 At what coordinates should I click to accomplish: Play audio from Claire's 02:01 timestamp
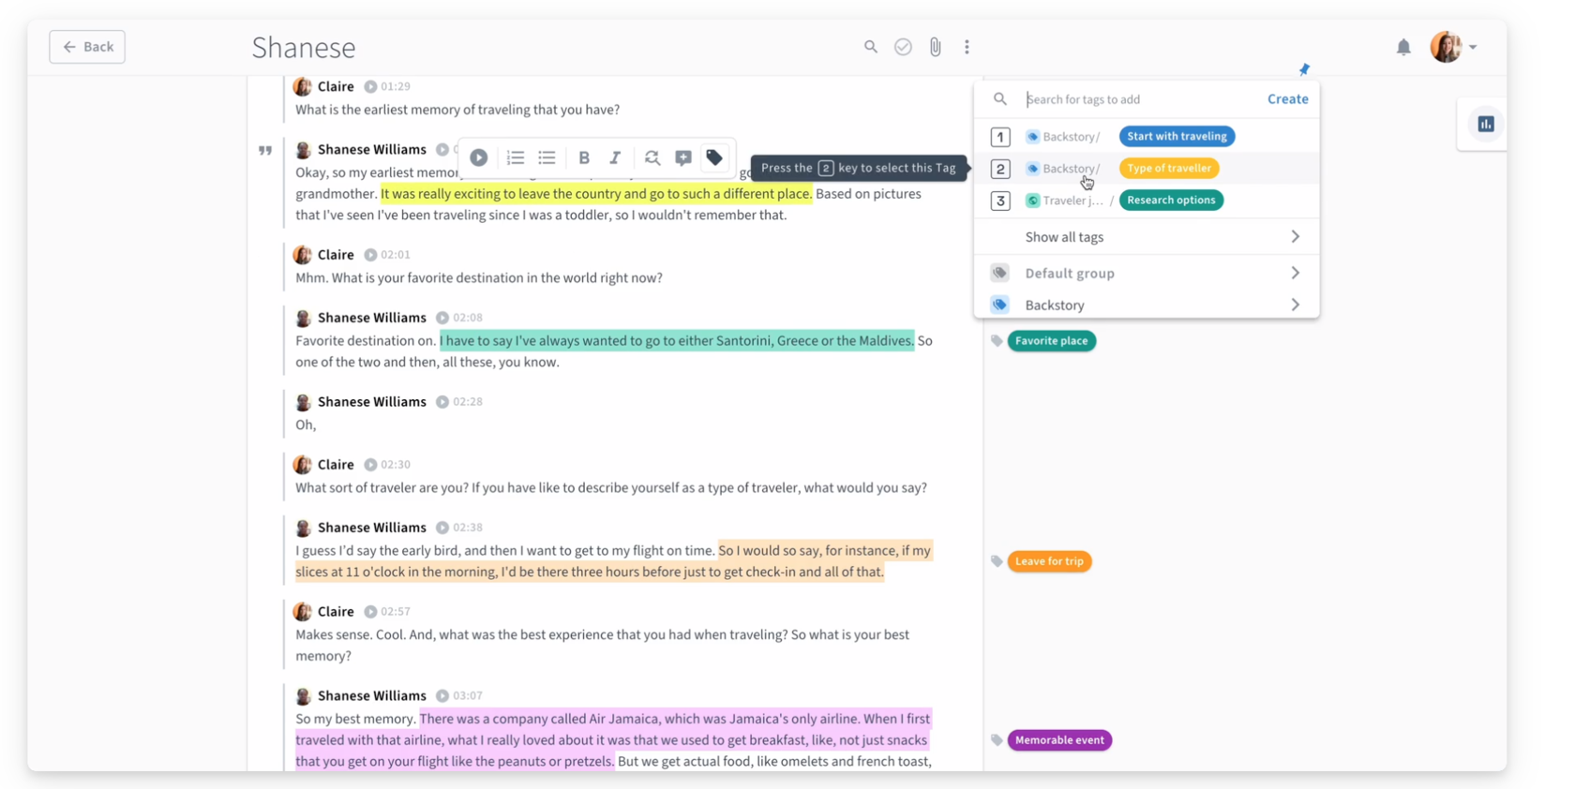point(370,255)
